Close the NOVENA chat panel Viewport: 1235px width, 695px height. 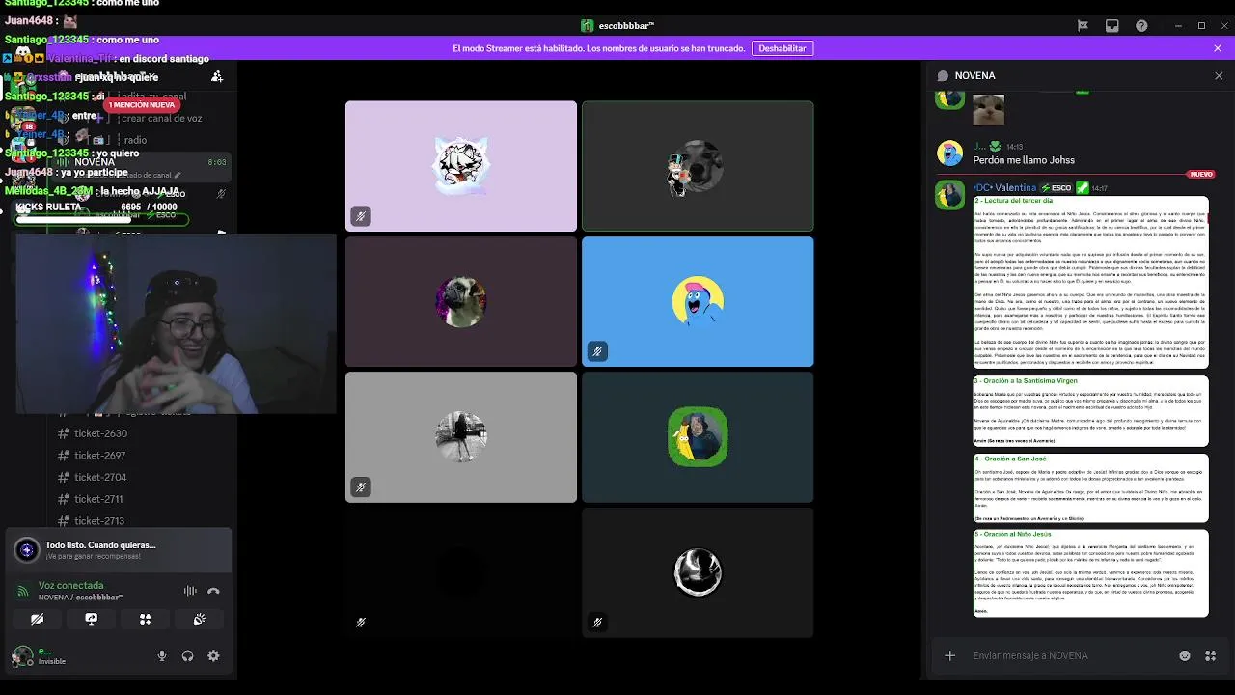[1218, 75]
